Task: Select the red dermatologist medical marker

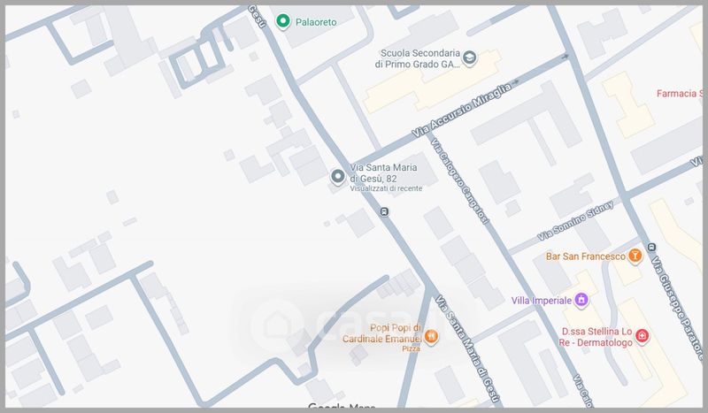Action: click(643, 336)
